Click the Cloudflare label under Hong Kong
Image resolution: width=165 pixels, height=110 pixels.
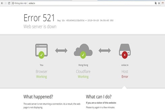[x=83, y=71]
